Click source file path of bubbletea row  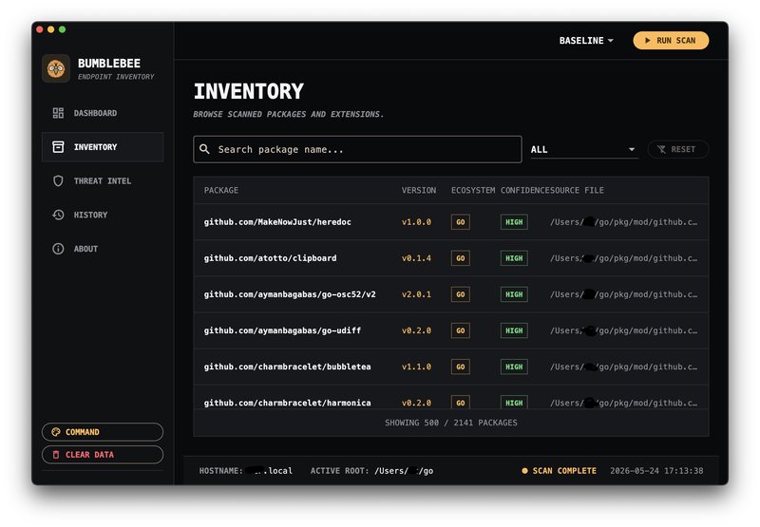point(624,367)
